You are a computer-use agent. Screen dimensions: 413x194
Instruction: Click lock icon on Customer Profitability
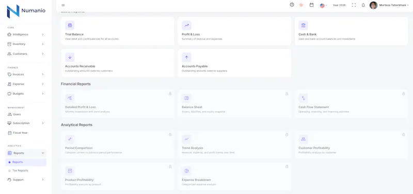click(404, 134)
